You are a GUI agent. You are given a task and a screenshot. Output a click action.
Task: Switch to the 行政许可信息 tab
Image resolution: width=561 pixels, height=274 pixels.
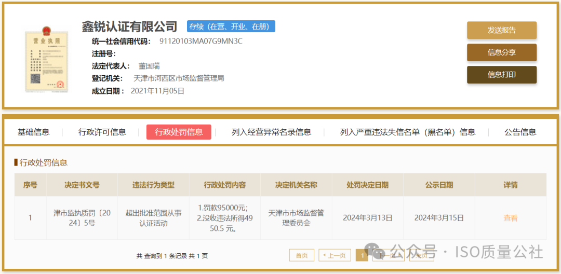pos(102,132)
